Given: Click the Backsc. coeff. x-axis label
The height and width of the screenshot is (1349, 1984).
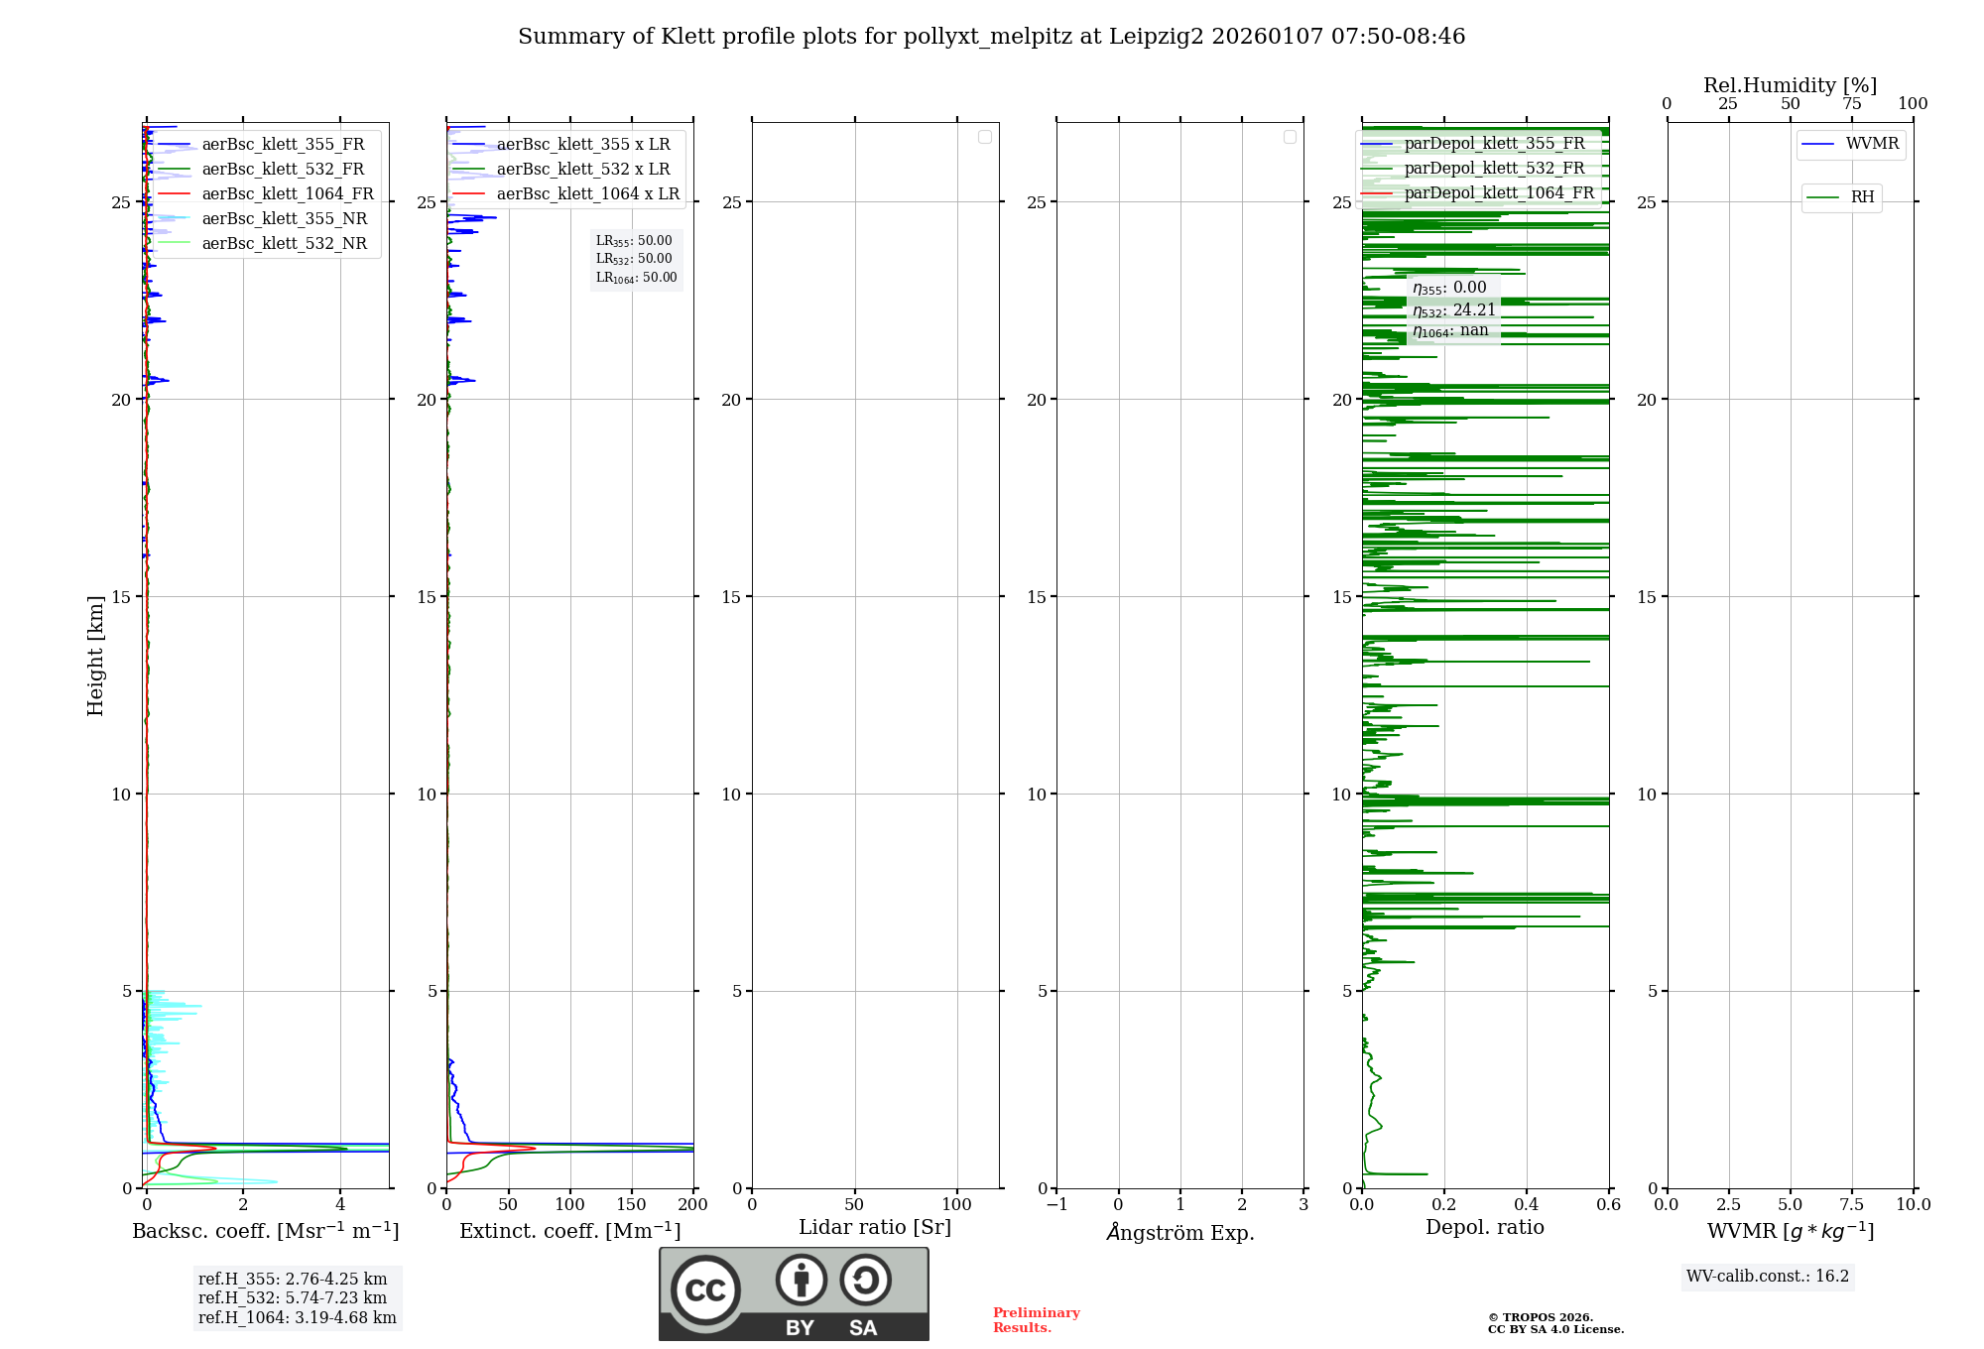Looking at the screenshot, I should 265,1231.
